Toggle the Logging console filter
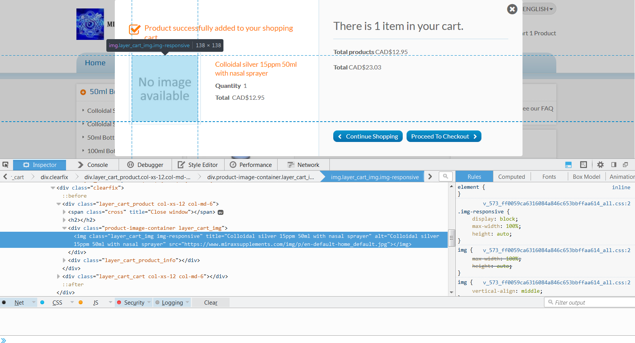 pos(172,302)
